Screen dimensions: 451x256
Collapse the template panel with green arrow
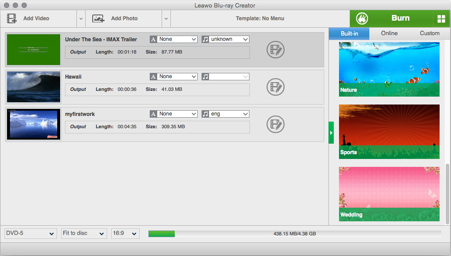click(331, 133)
